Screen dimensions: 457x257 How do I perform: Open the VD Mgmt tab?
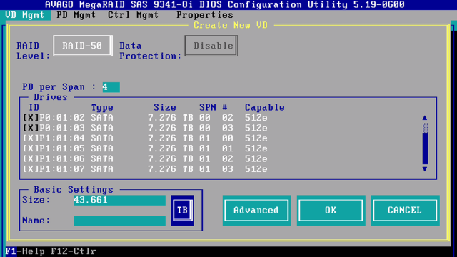click(25, 15)
